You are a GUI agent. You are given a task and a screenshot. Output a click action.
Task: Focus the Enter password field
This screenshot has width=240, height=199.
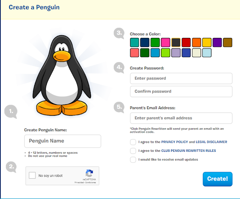[x=181, y=78]
